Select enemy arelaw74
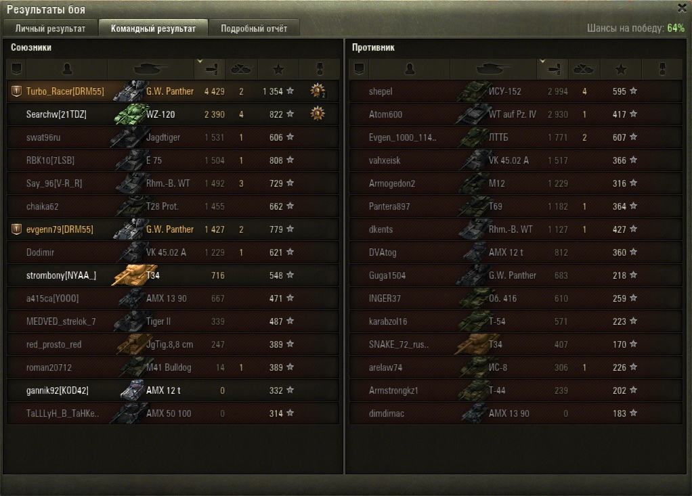This screenshot has height=496, width=692. (x=385, y=367)
